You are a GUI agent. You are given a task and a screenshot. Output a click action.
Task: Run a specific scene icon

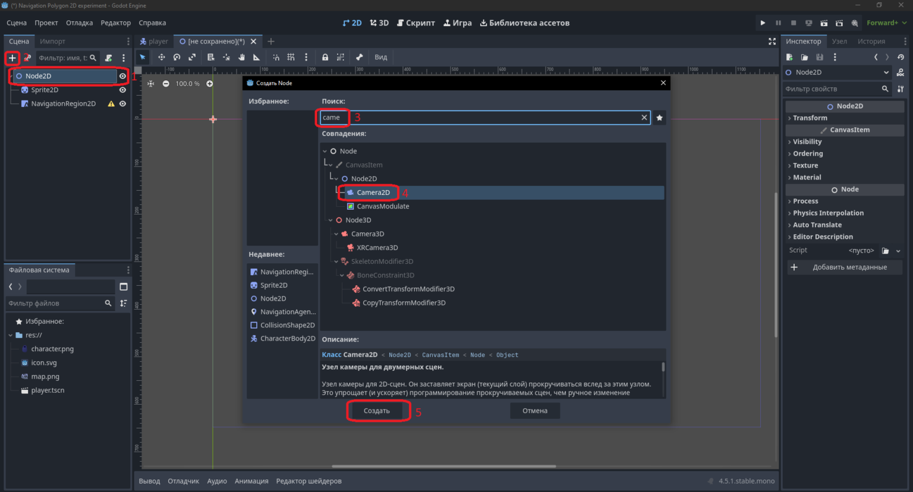point(839,23)
